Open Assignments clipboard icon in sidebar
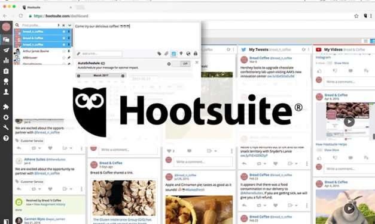The width and height of the screenshot is (375, 224). point(6,71)
